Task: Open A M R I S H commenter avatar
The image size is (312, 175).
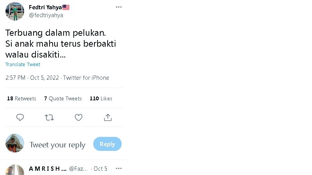Action: pos(15,170)
